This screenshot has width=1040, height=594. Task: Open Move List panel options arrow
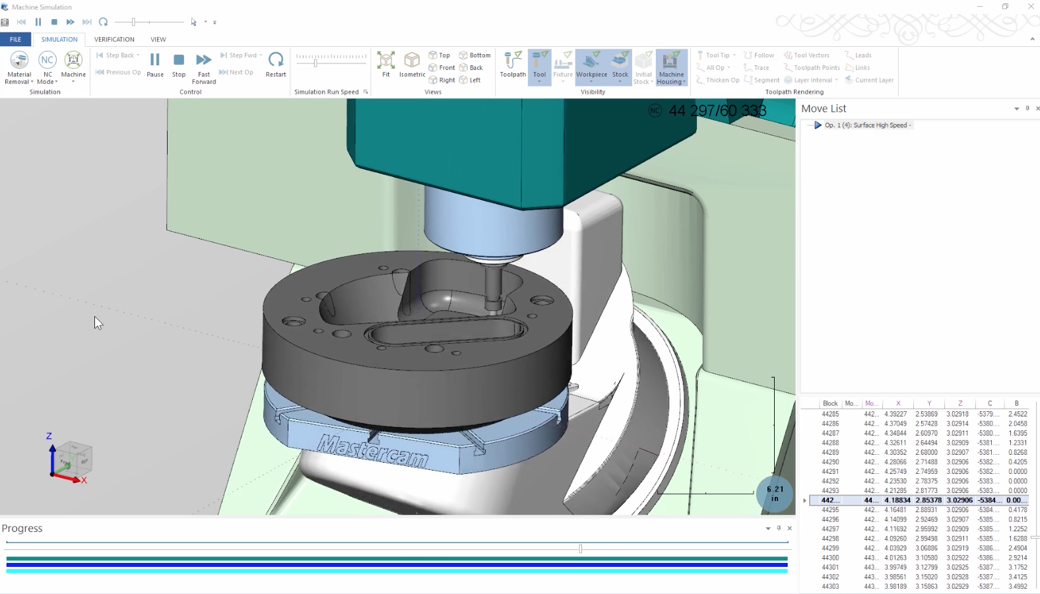1016,109
